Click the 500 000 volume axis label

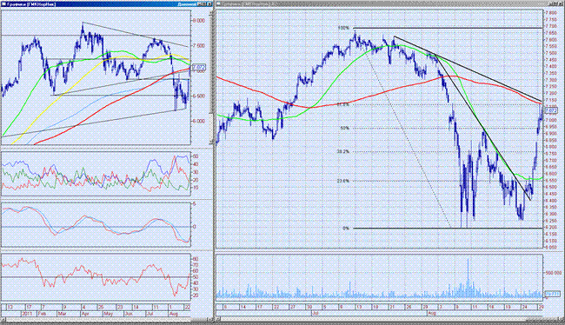[553, 273]
